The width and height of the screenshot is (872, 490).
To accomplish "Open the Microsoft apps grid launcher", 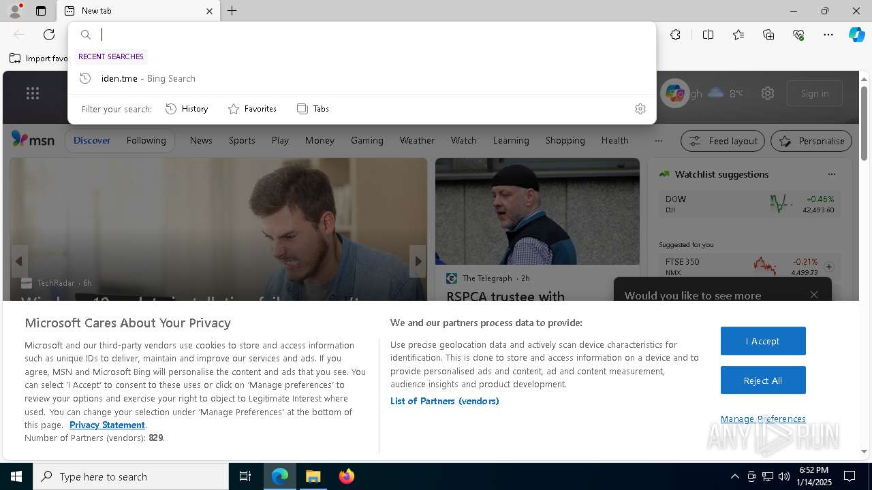I will tap(33, 93).
